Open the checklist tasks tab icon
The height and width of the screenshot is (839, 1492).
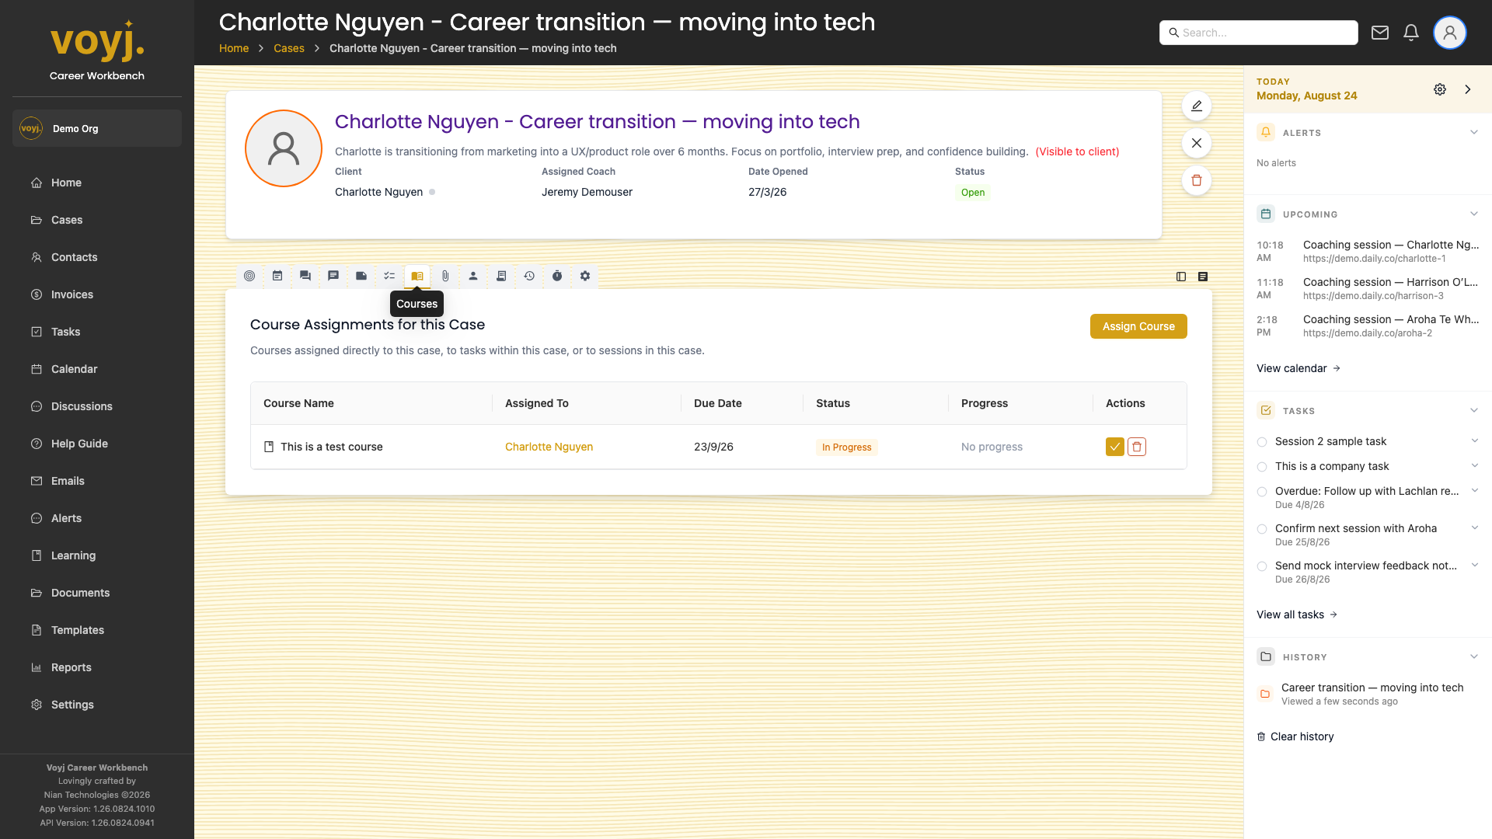click(389, 276)
